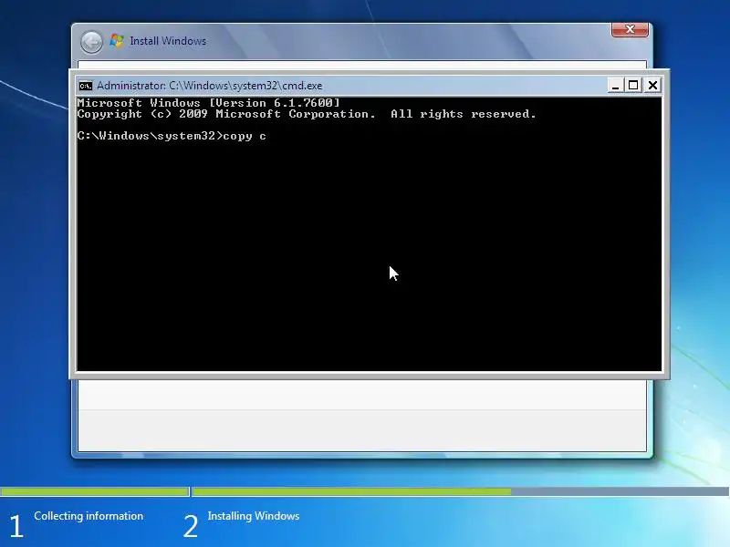
Task: Click the cmd.exe title bar text
Action: click(x=210, y=86)
